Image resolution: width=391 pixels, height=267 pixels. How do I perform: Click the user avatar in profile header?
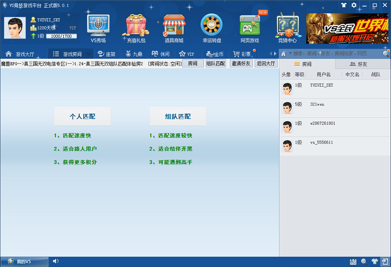click(15, 27)
